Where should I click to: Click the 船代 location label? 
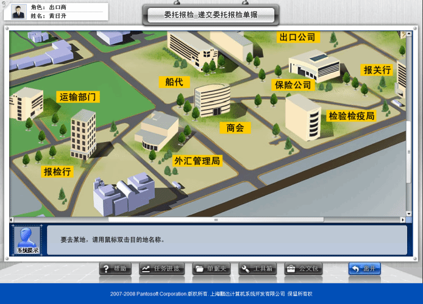174,82
